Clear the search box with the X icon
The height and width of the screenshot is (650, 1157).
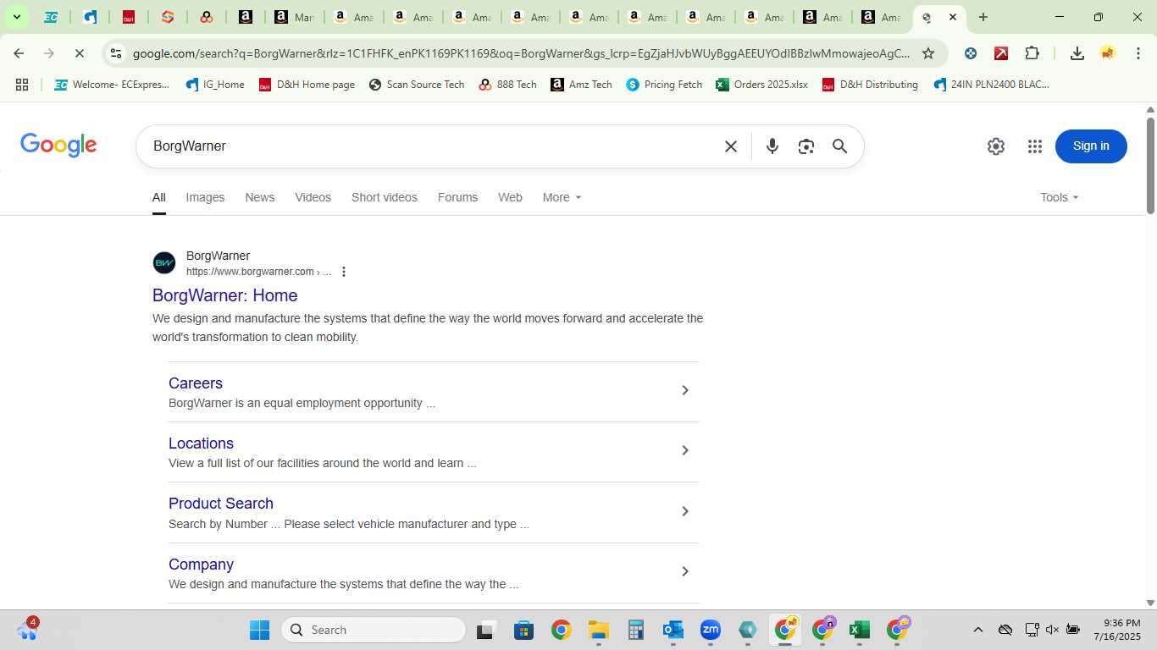pyautogui.click(x=731, y=146)
